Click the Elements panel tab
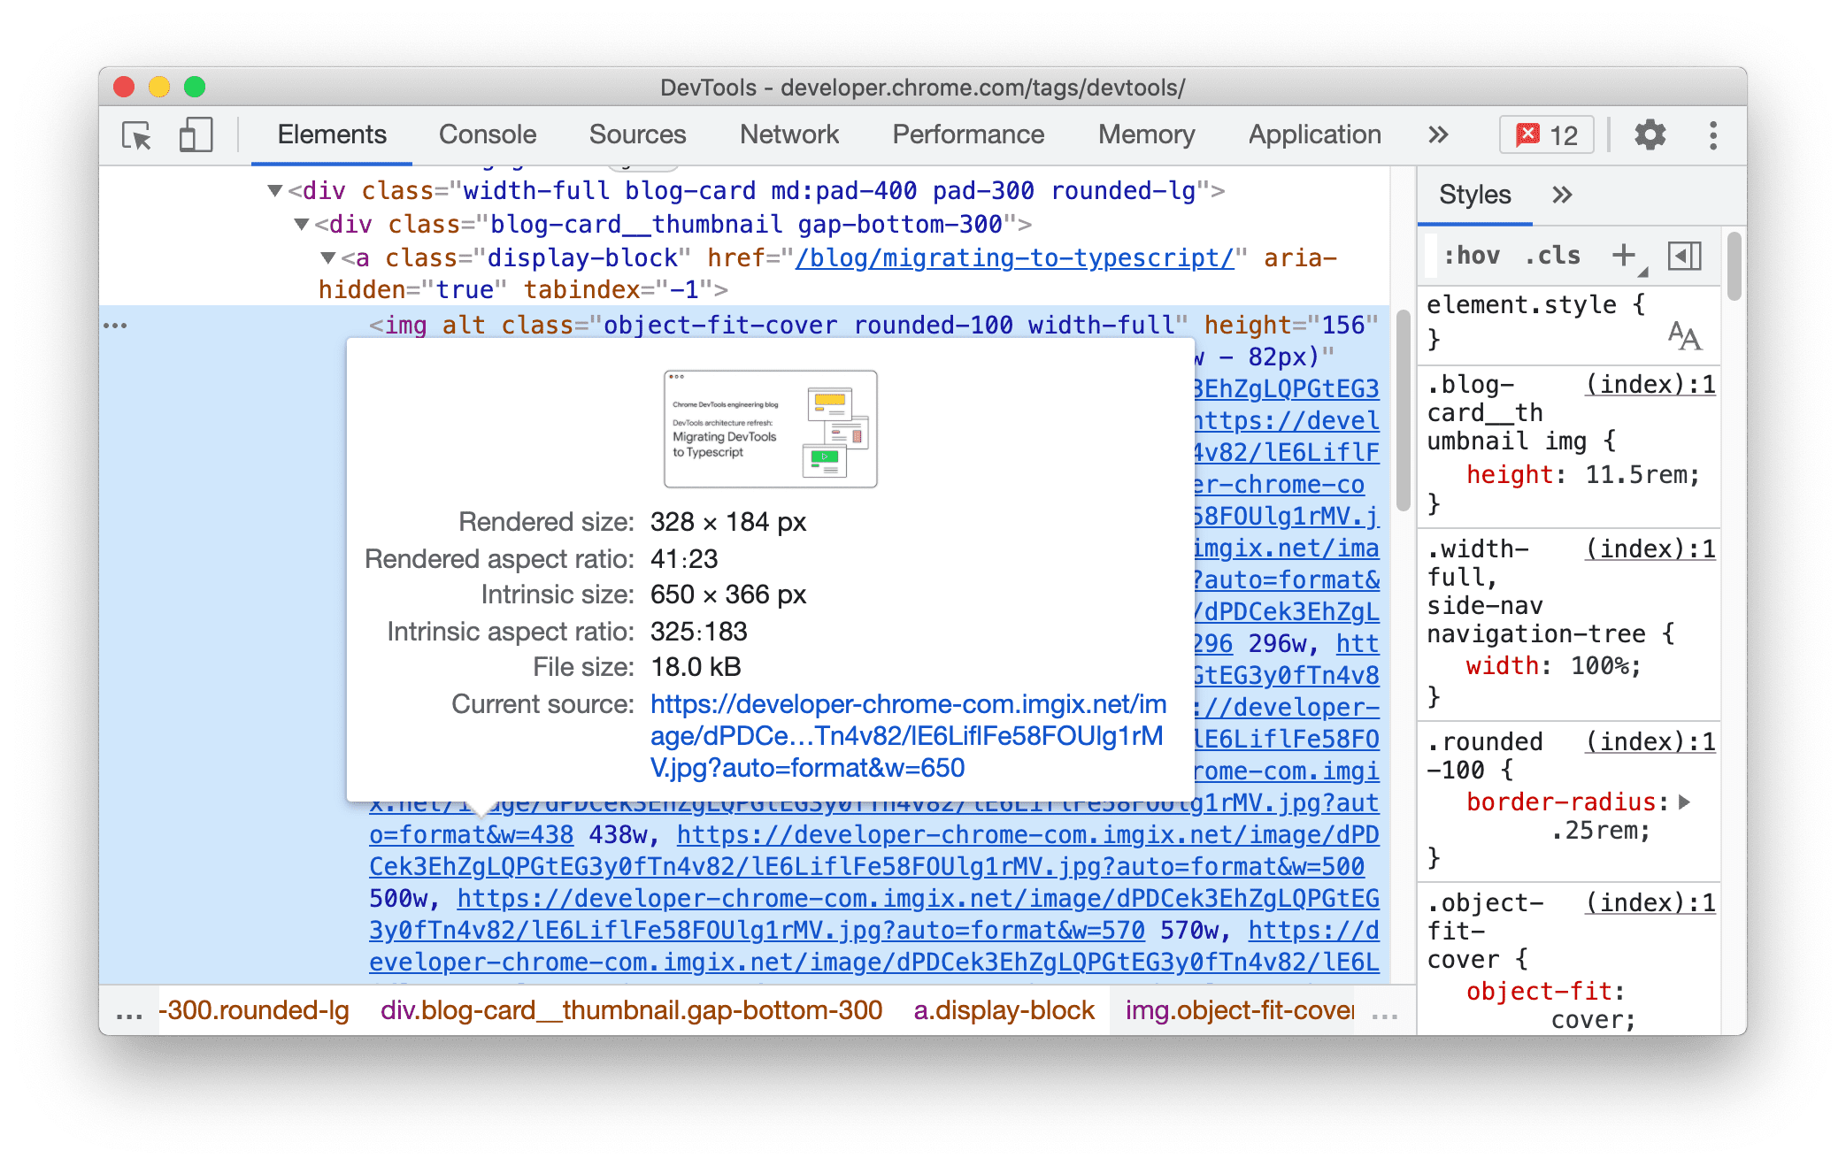This screenshot has width=1846, height=1166. click(332, 132)
